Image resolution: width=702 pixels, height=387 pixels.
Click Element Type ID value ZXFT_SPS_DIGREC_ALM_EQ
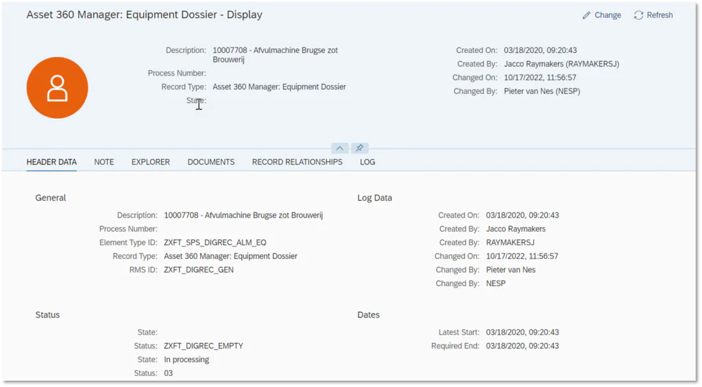(x=215, y=243)
